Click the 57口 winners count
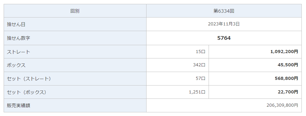The image size is (306, 116). click(200, 79)
